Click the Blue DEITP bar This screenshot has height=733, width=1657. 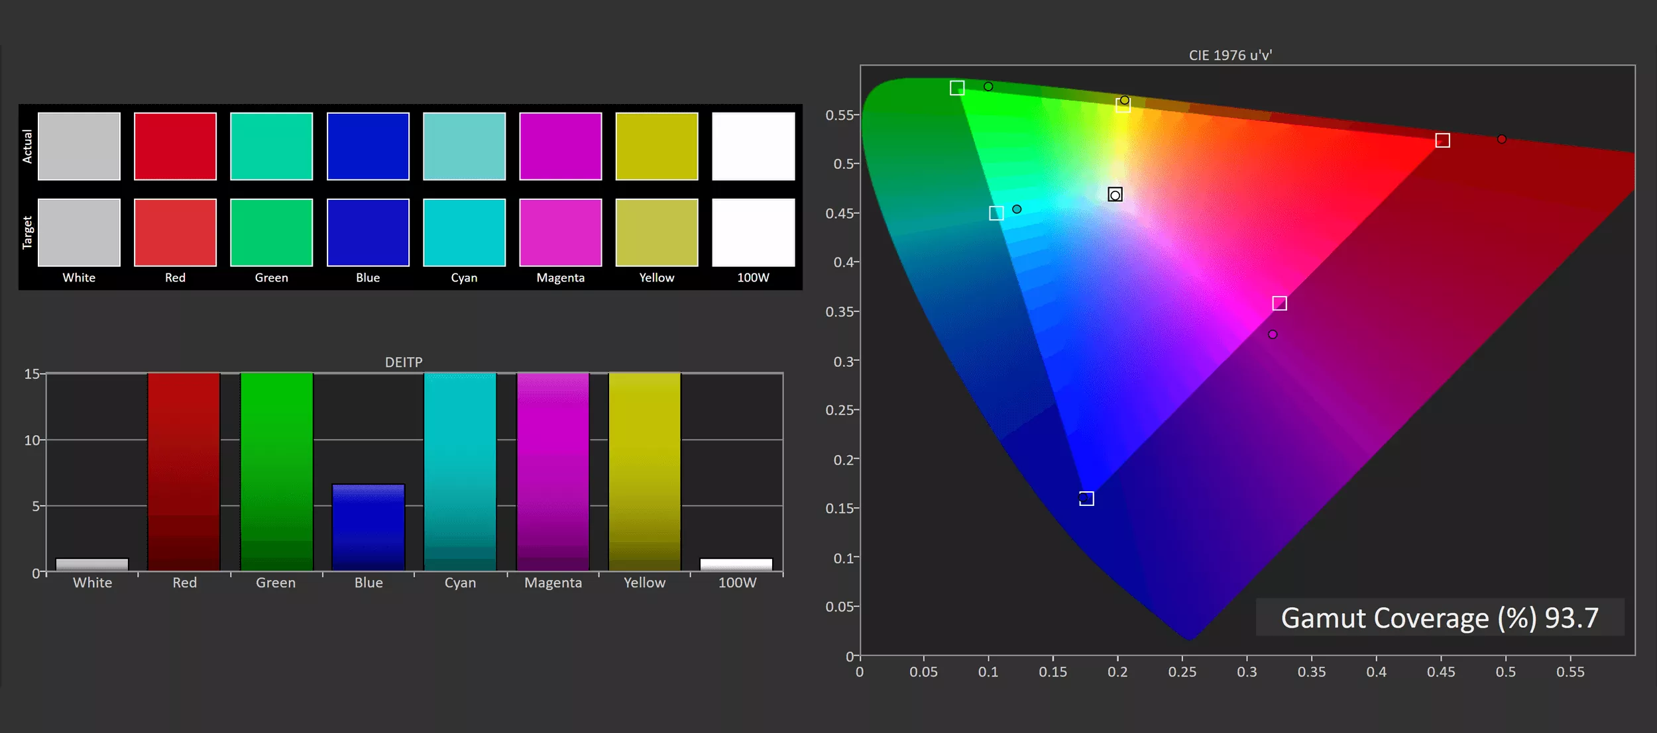[368, 527]
